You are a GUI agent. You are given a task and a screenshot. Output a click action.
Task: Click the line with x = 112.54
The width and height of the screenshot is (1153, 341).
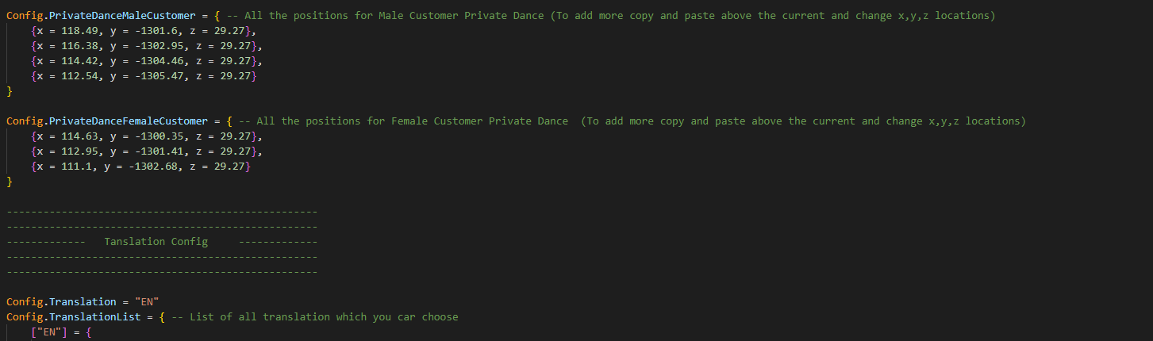pyautogui.click(x=144, y=76)
